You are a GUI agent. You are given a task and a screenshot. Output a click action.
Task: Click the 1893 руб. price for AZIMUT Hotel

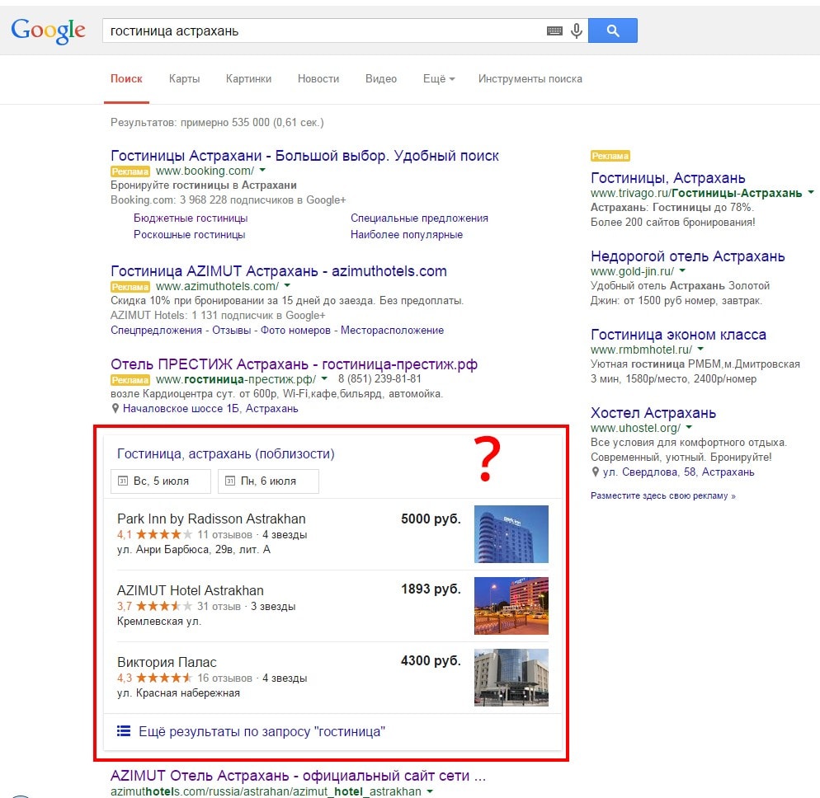point(431,589)
